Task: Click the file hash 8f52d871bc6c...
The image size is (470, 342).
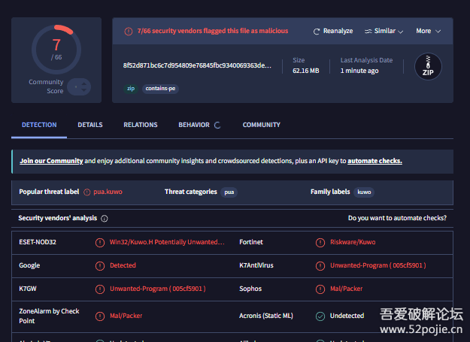Action: coord(197,65)
